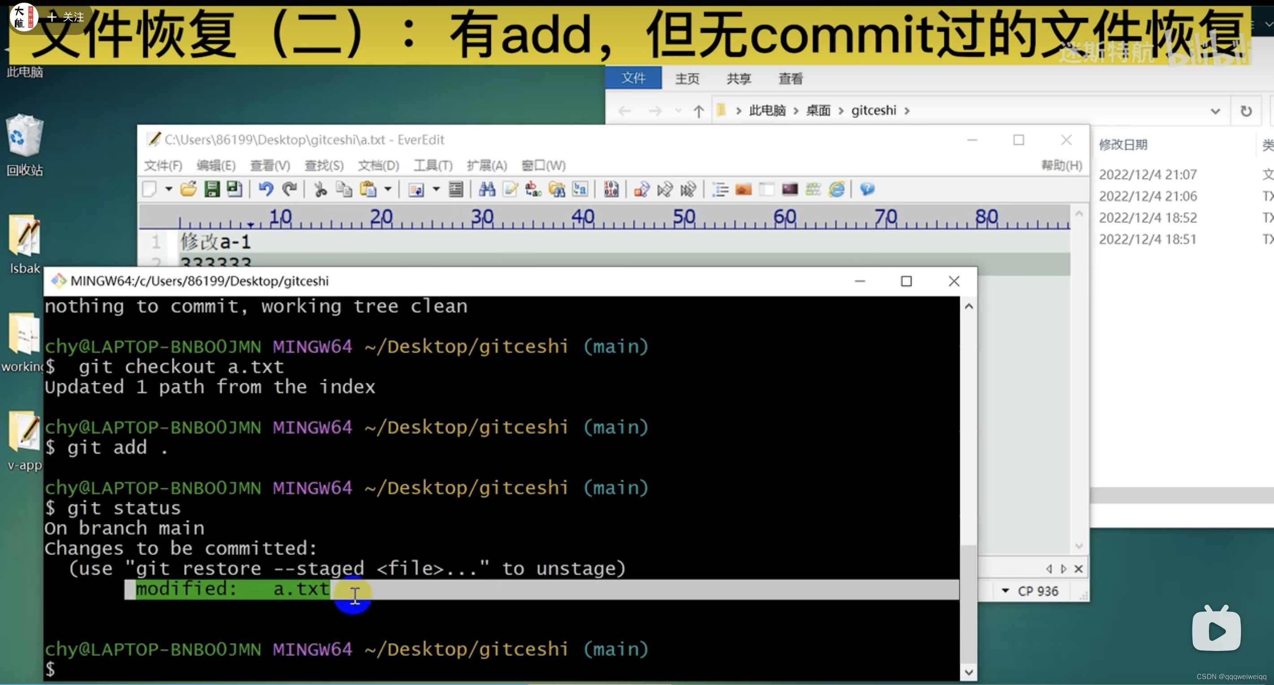Screen dimensions: 1274x685
Task: Click the Cut scissors icon
Action: 320,189
